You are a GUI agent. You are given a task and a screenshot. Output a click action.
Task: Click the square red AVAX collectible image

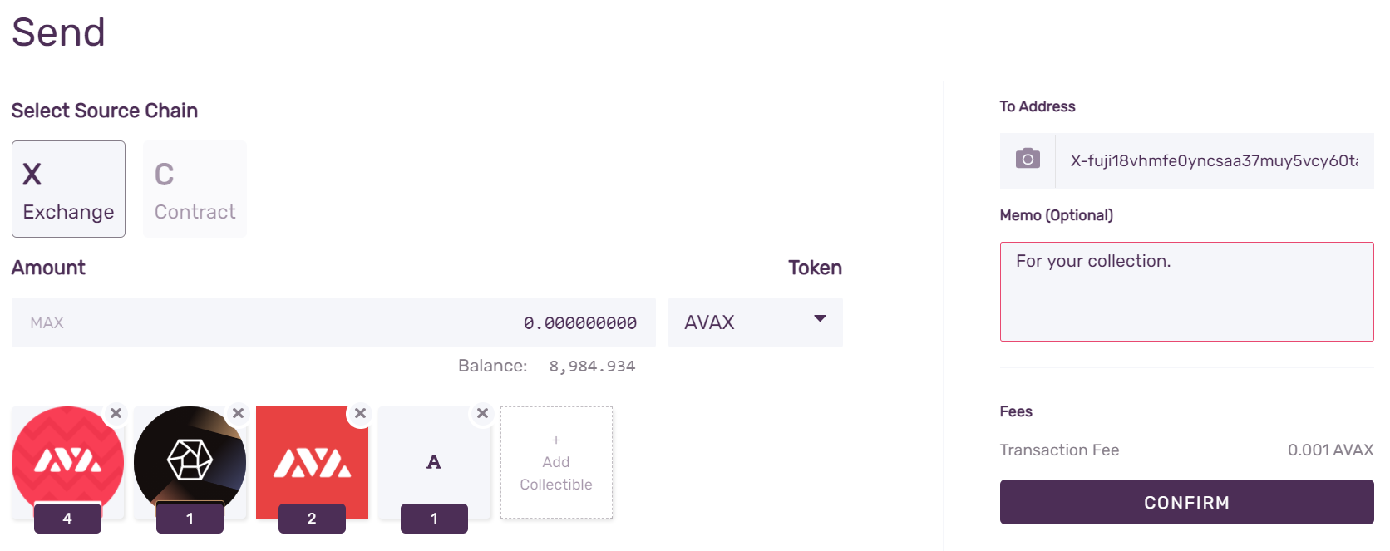tap(312, 462)
